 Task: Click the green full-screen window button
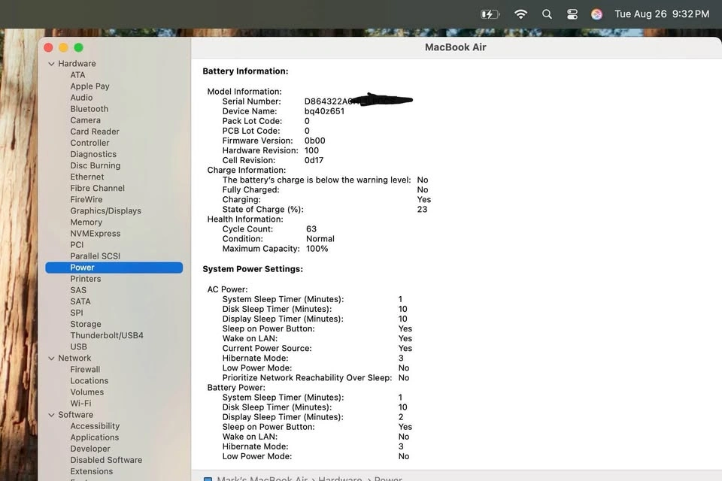[78, 47]
